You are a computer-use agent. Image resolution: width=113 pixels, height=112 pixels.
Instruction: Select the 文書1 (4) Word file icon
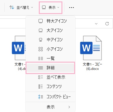19,48
